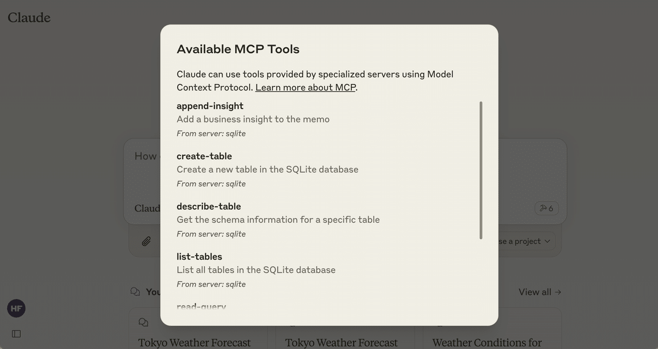Image resolution: width=658 pixels, height=349 pixels.
Task: Select the list-tables tool entry
Action: coord(199,257)
